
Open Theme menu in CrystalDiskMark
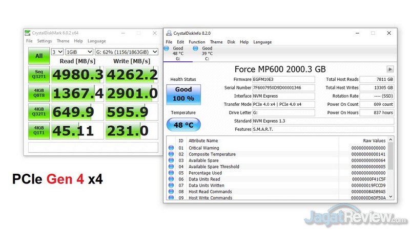[63, 41]
